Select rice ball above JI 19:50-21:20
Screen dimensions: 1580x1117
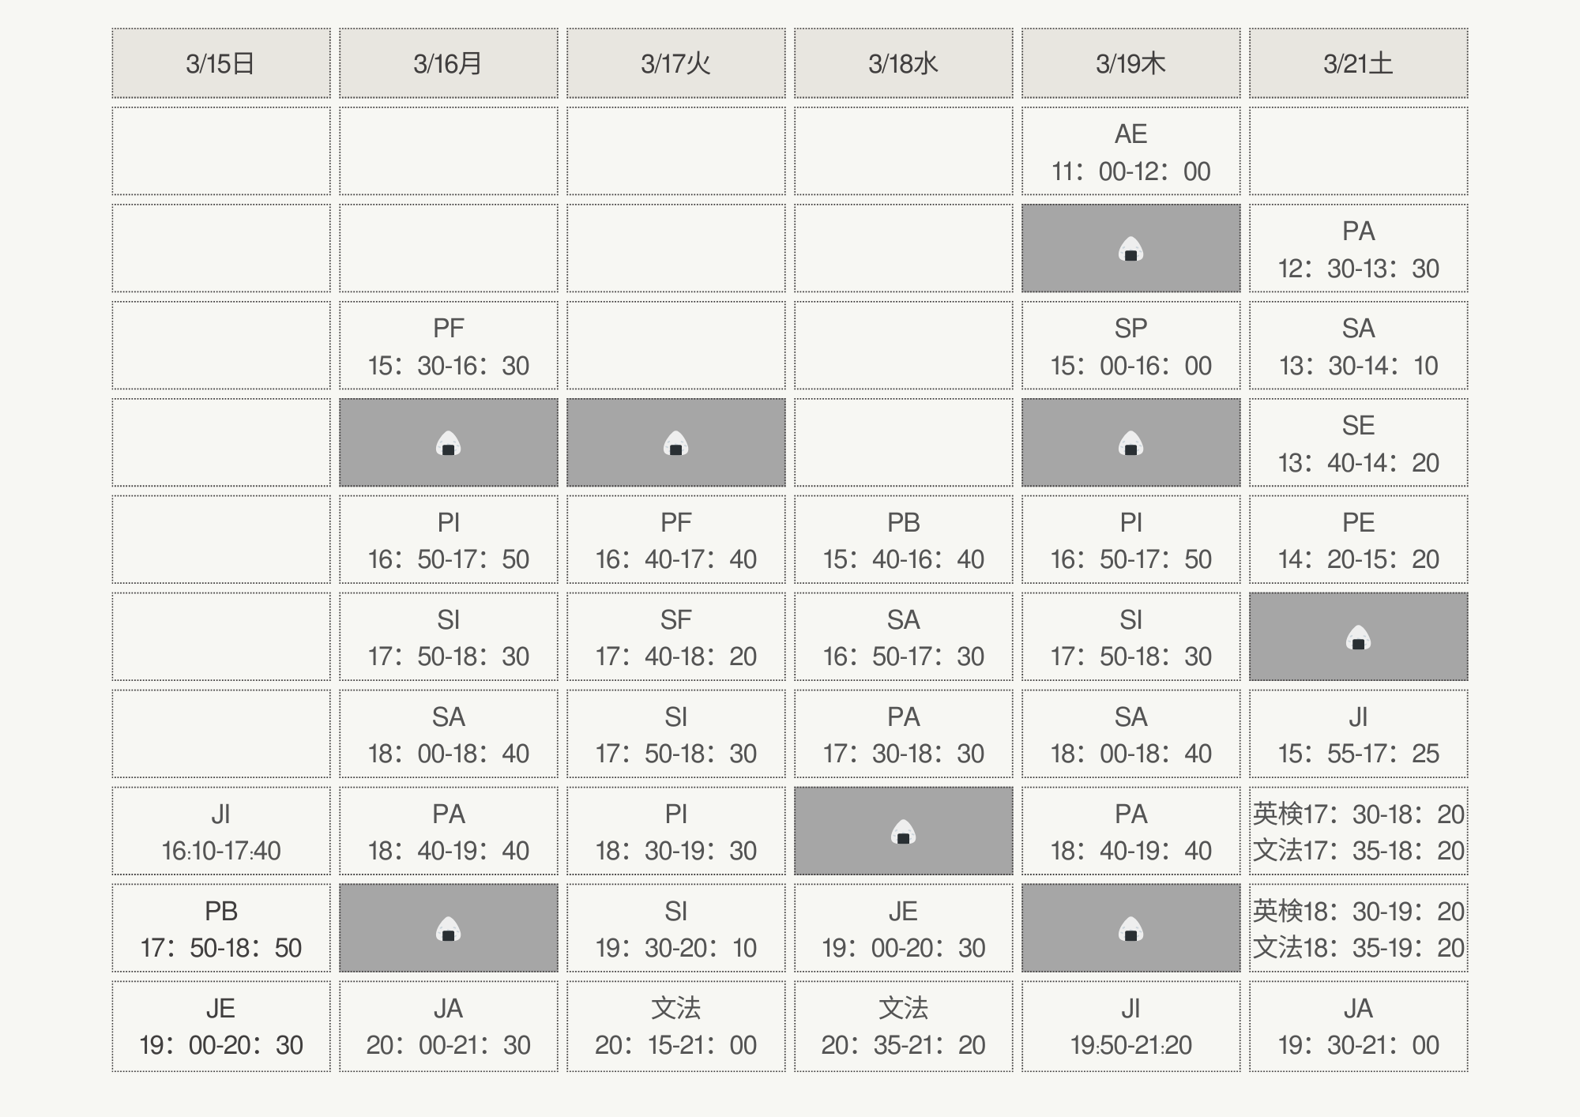(x=1130, y=929)
